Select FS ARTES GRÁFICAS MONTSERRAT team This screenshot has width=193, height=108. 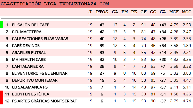(x=44, y=101)
